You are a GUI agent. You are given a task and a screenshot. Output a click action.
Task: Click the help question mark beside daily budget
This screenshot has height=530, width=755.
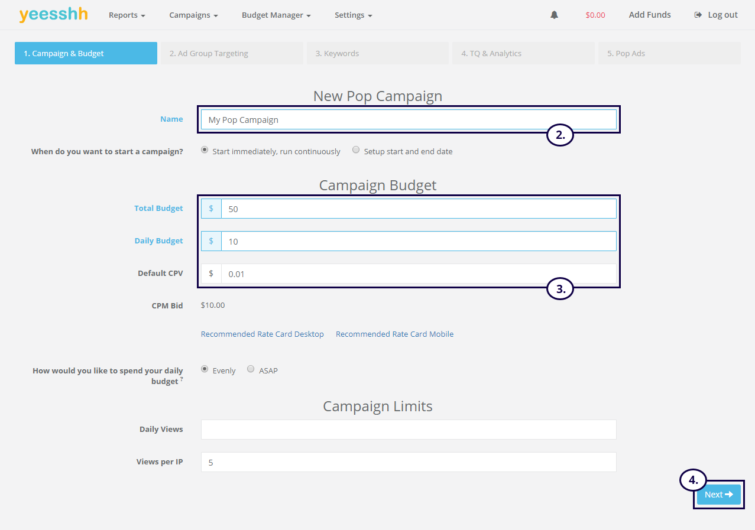click(181, 379)
